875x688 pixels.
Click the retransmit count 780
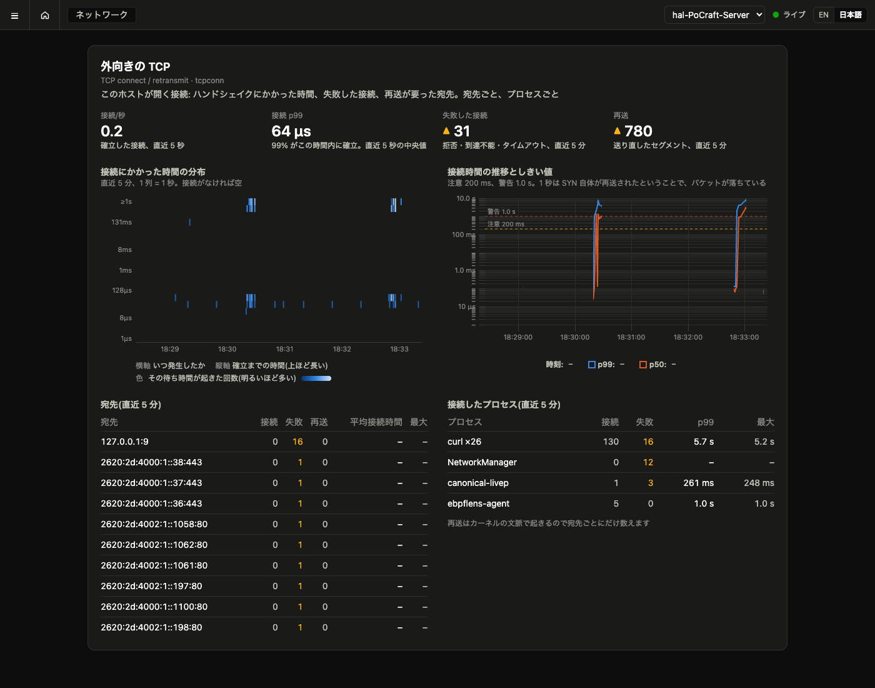(638, 131)
